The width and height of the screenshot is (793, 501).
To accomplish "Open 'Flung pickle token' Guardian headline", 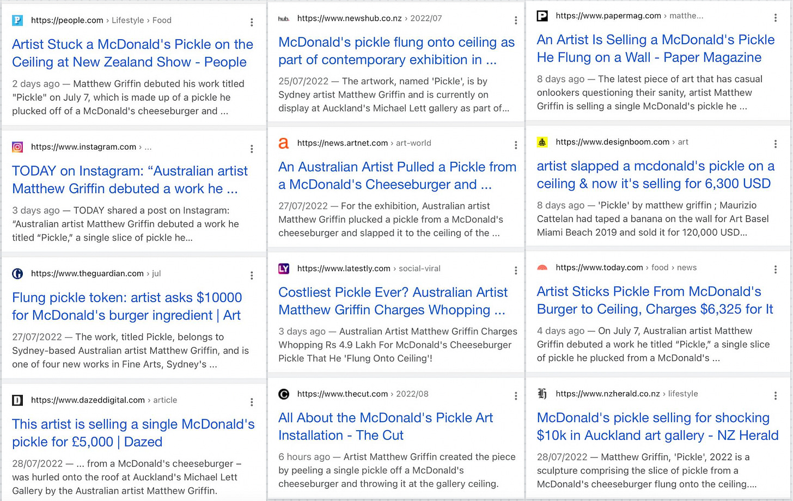I will [x=127, y=306].
